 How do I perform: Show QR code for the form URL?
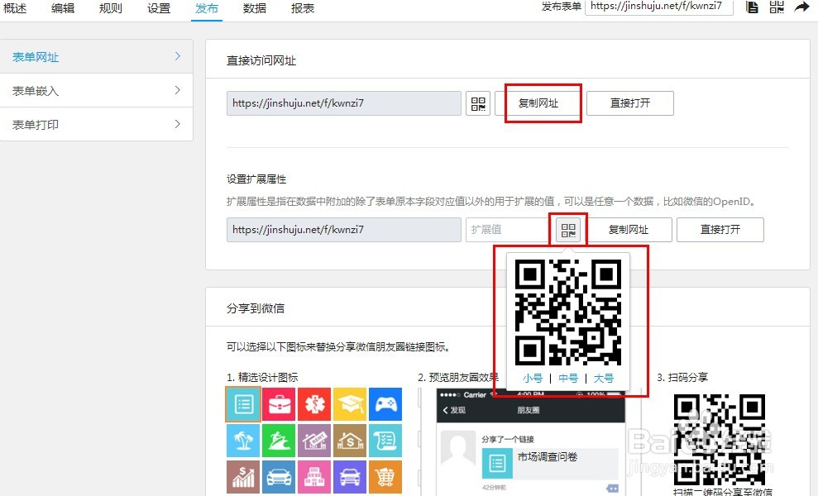[x=478, y=103]
